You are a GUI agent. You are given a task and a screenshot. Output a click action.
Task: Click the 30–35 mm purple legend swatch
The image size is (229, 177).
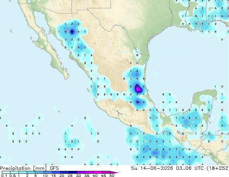(81, 172)
